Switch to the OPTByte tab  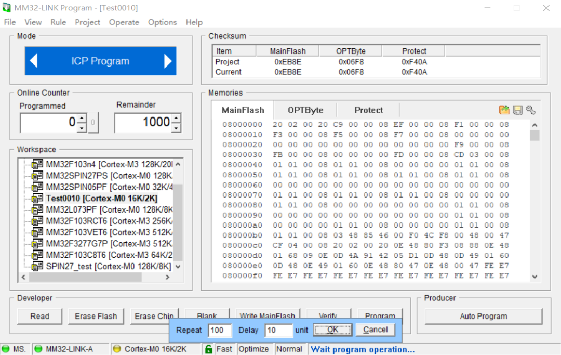pyautogui.click(x=305, y=110)
